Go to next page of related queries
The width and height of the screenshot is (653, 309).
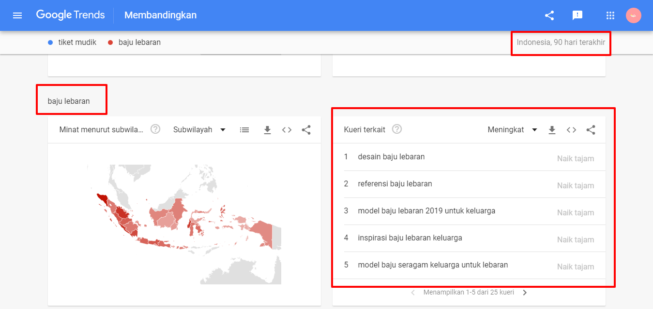click(525, 293)
